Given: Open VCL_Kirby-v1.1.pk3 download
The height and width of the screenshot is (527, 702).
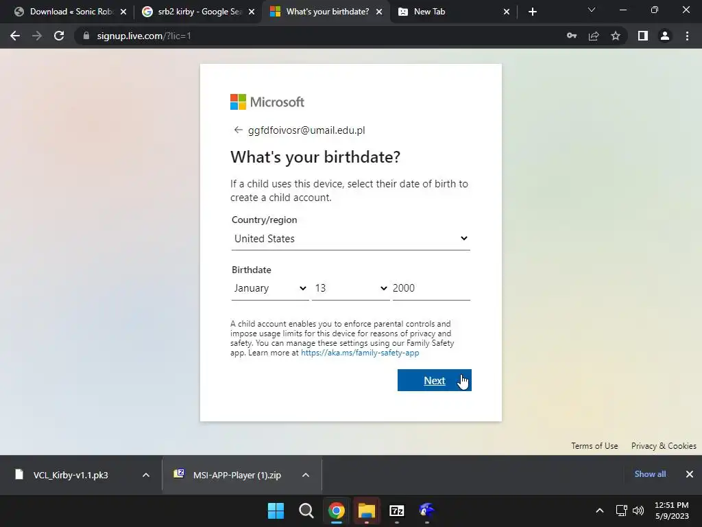Looking at the screenshot, I should 71,475.
